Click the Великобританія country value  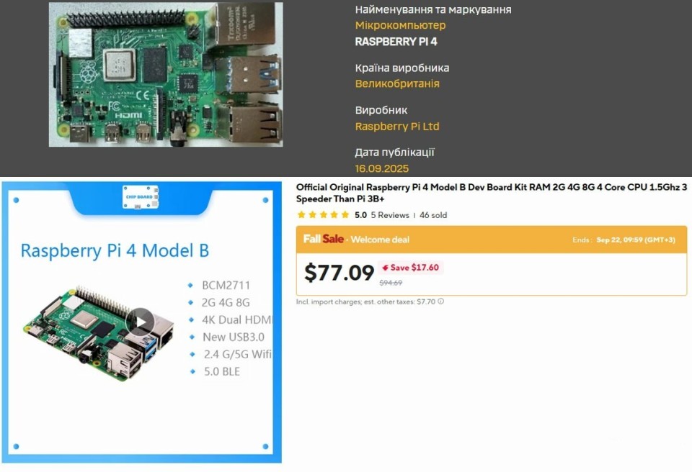(397, 83)
